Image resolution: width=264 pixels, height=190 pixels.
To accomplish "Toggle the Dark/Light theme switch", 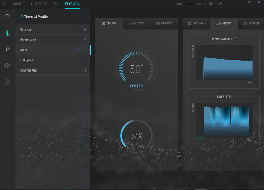I will 189,4.
